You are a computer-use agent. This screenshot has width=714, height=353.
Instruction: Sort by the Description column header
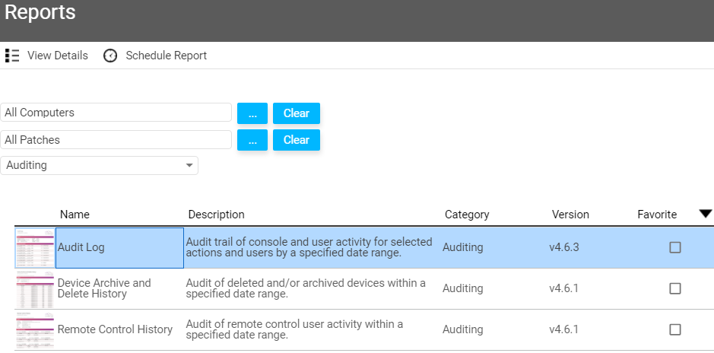216,215
